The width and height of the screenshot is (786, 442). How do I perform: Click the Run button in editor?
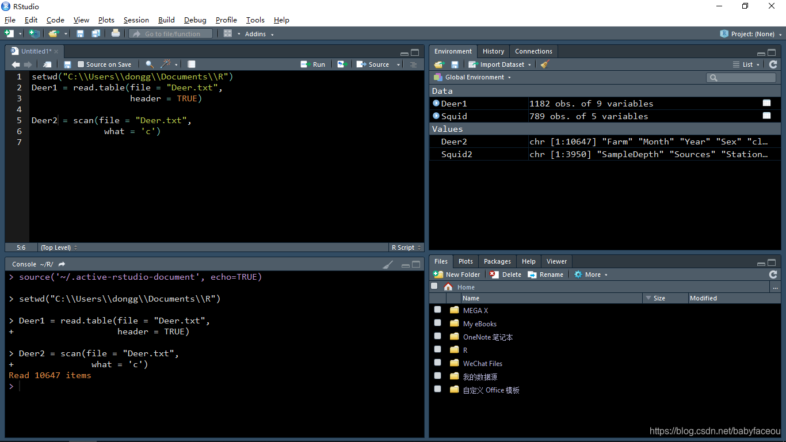[x=313, y=64]
